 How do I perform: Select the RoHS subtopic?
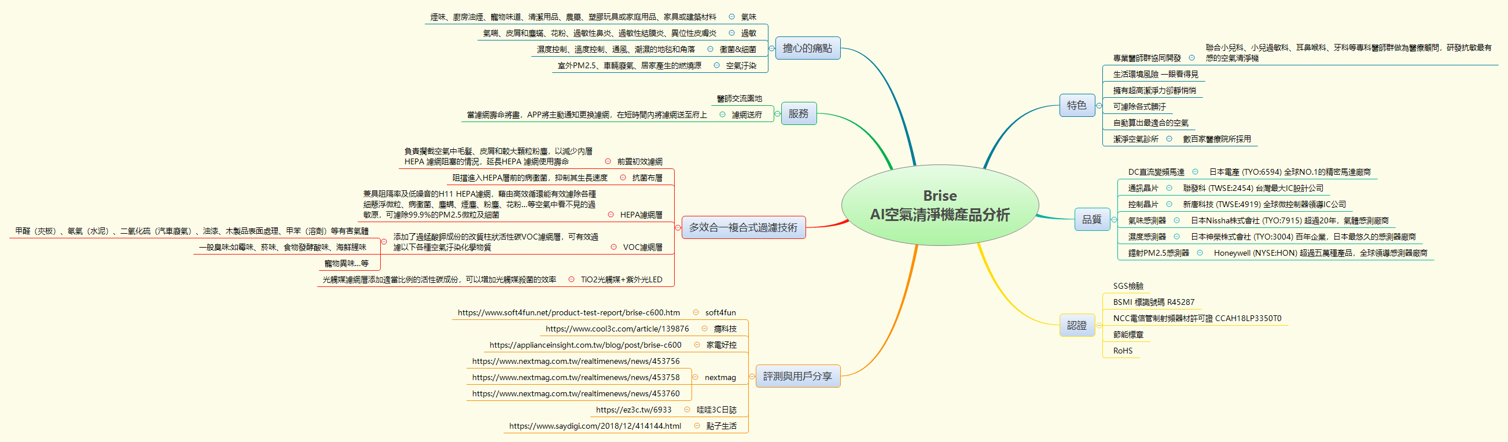point(1123,351)
